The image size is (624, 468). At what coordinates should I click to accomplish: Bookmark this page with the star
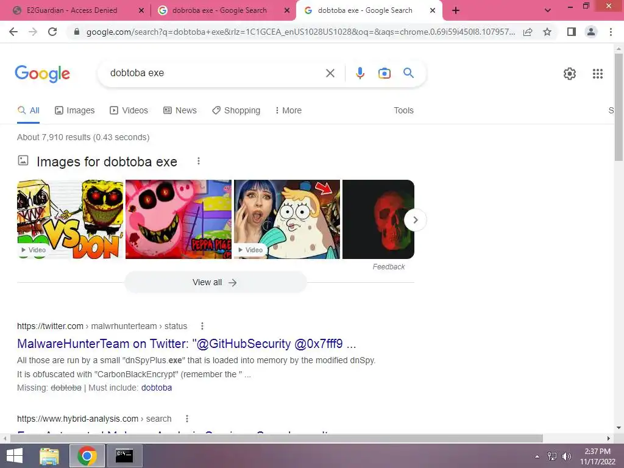click(547, 32)
